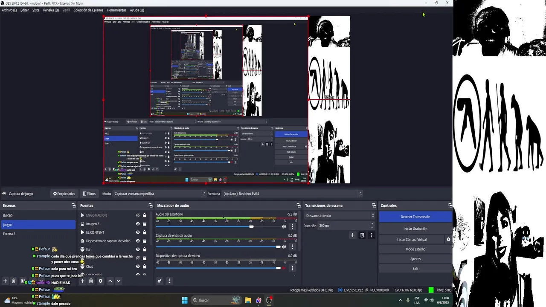The height and width of the screenshot is (307, 546).
Task: Click the green bitrate status indicator
Action: tap(431, 290)
